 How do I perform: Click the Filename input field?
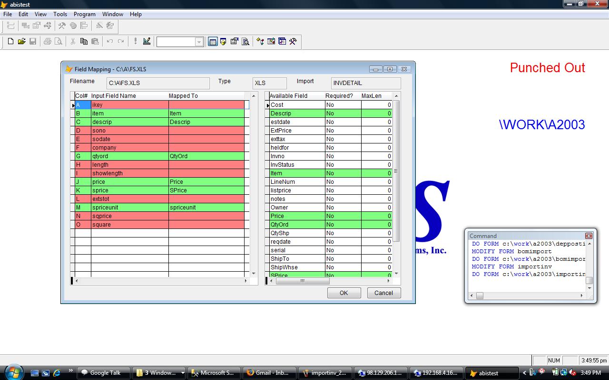157,83
